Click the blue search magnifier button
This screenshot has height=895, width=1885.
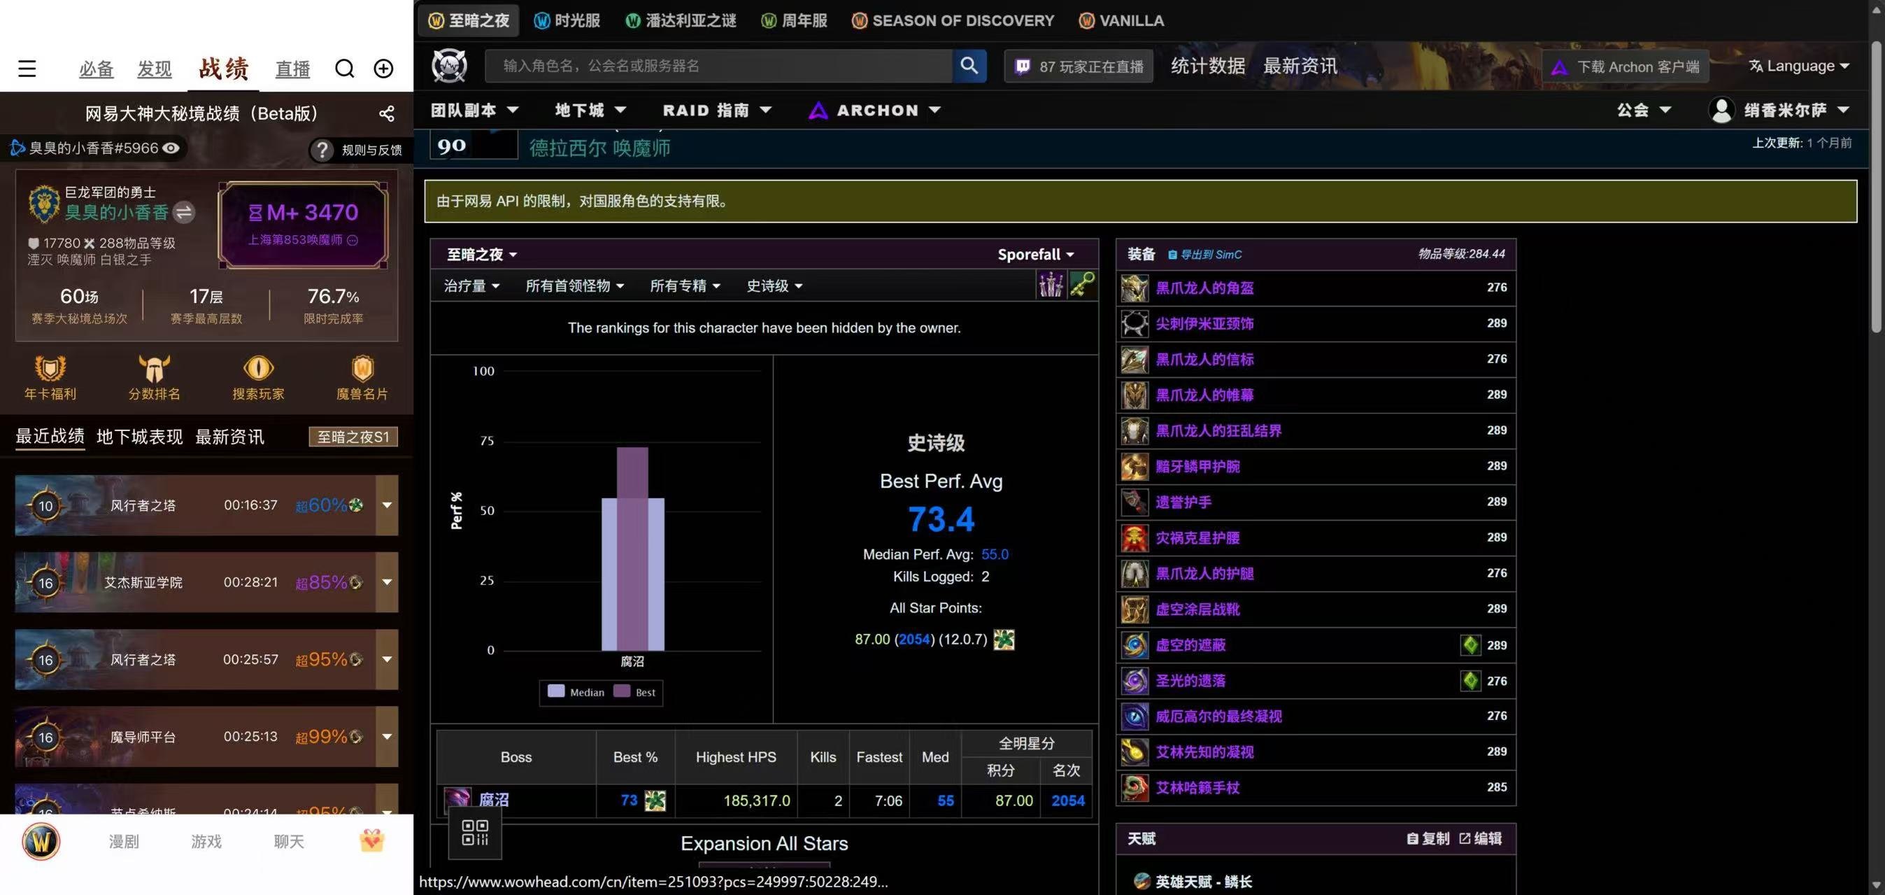[x=969, y=66]
